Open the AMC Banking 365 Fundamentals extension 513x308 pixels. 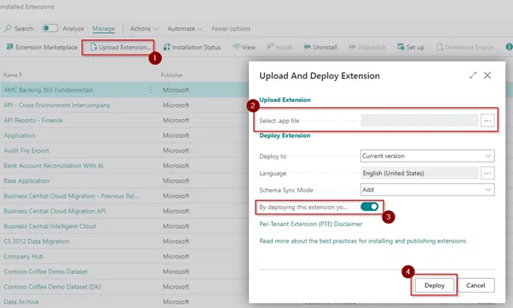(49, 90)
